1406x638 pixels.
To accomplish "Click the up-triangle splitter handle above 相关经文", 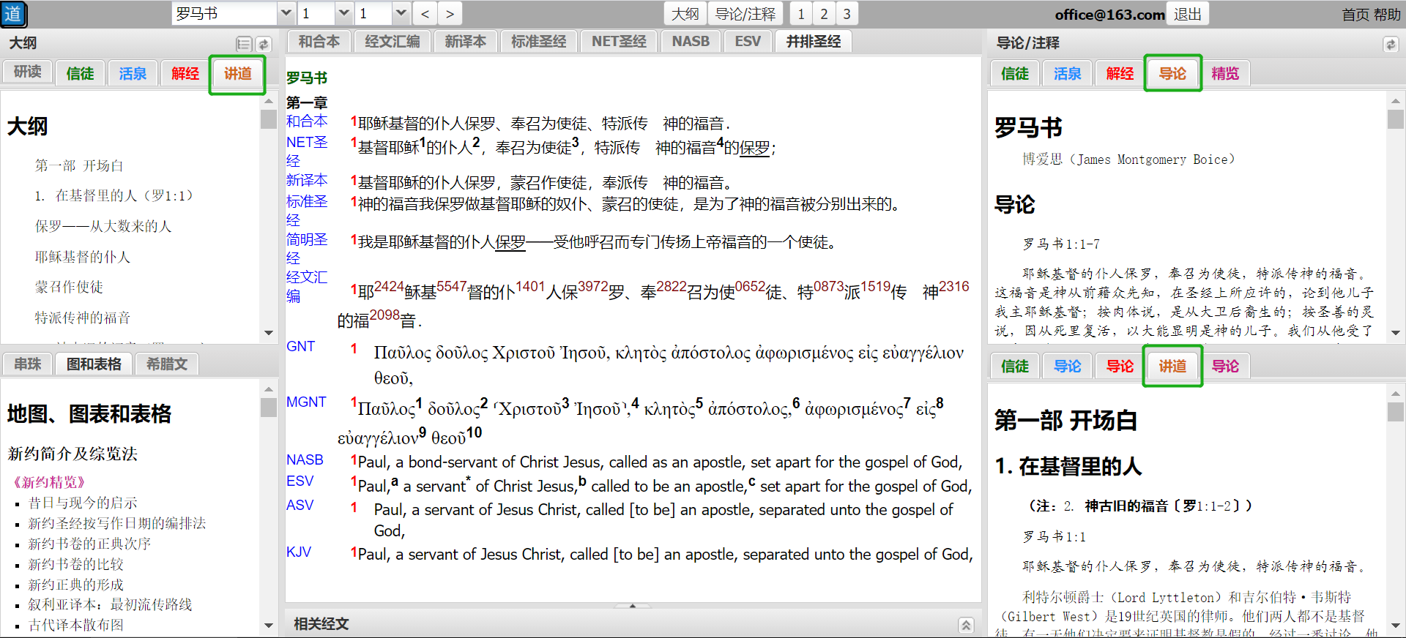I will (633, 606).
